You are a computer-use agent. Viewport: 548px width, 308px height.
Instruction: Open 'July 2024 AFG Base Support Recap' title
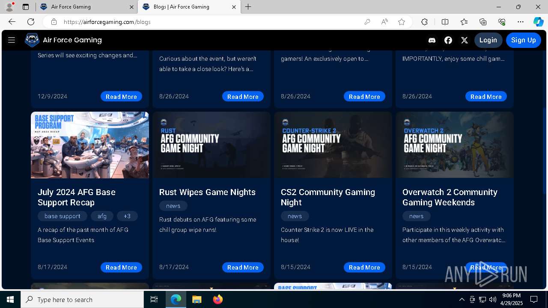coord(77,197)
